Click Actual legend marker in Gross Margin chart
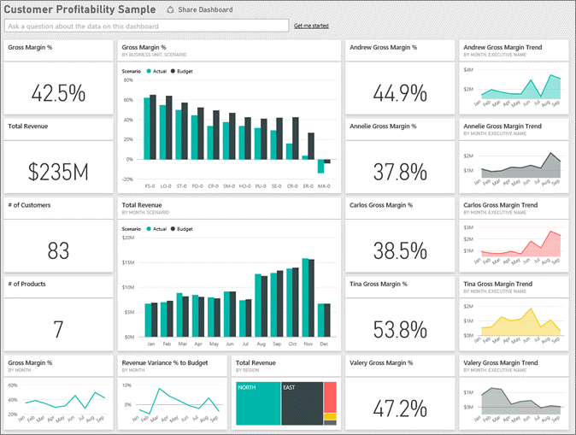 (149, 70)
